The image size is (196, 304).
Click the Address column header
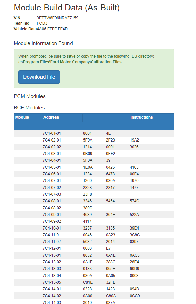click(x=51, y=117)
